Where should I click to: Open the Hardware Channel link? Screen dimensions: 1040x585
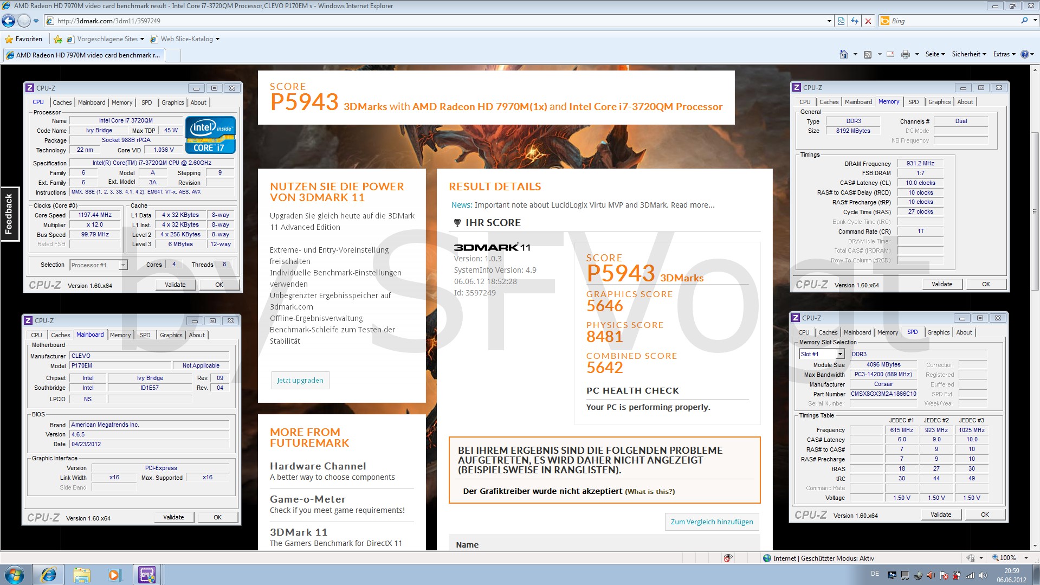pyautogui.click(x=318, y=466)
